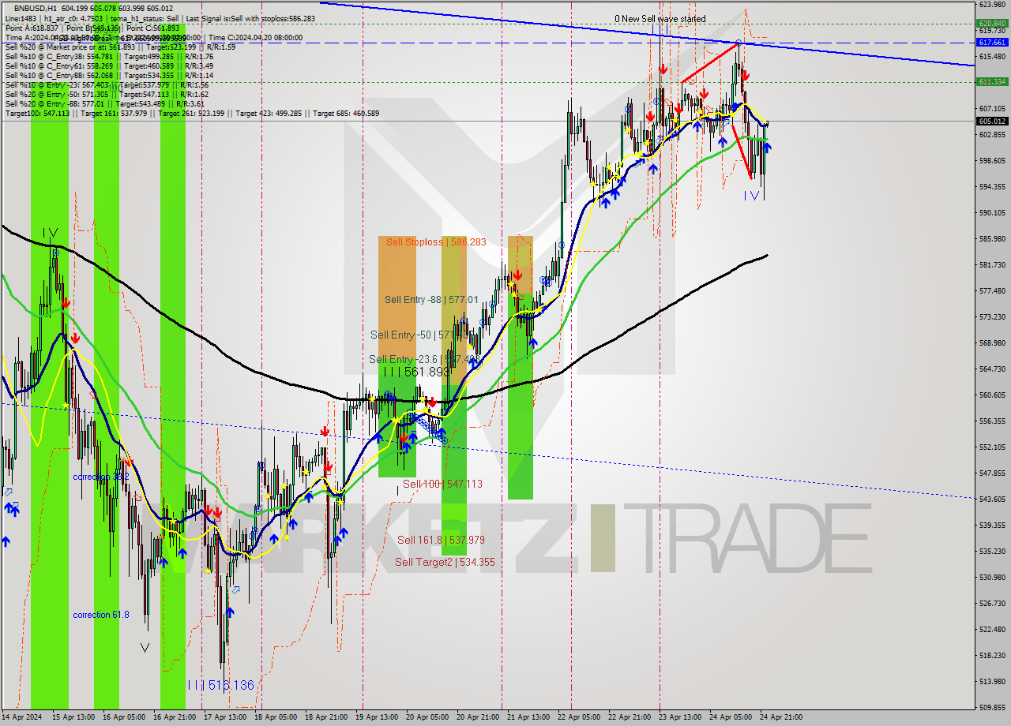Click the '0 New Sell wave started' label
Screen dimensions: 1011x726
click(x=660, y=19)
